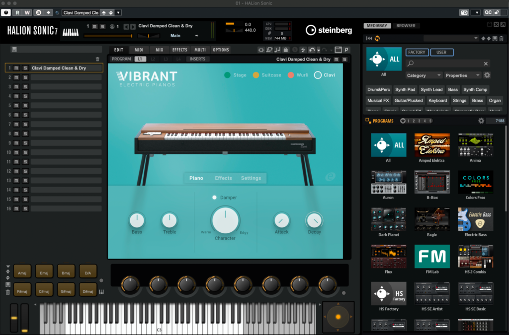Click the lock icon in edit toolbar
The image size is (509, 335).
286,50
